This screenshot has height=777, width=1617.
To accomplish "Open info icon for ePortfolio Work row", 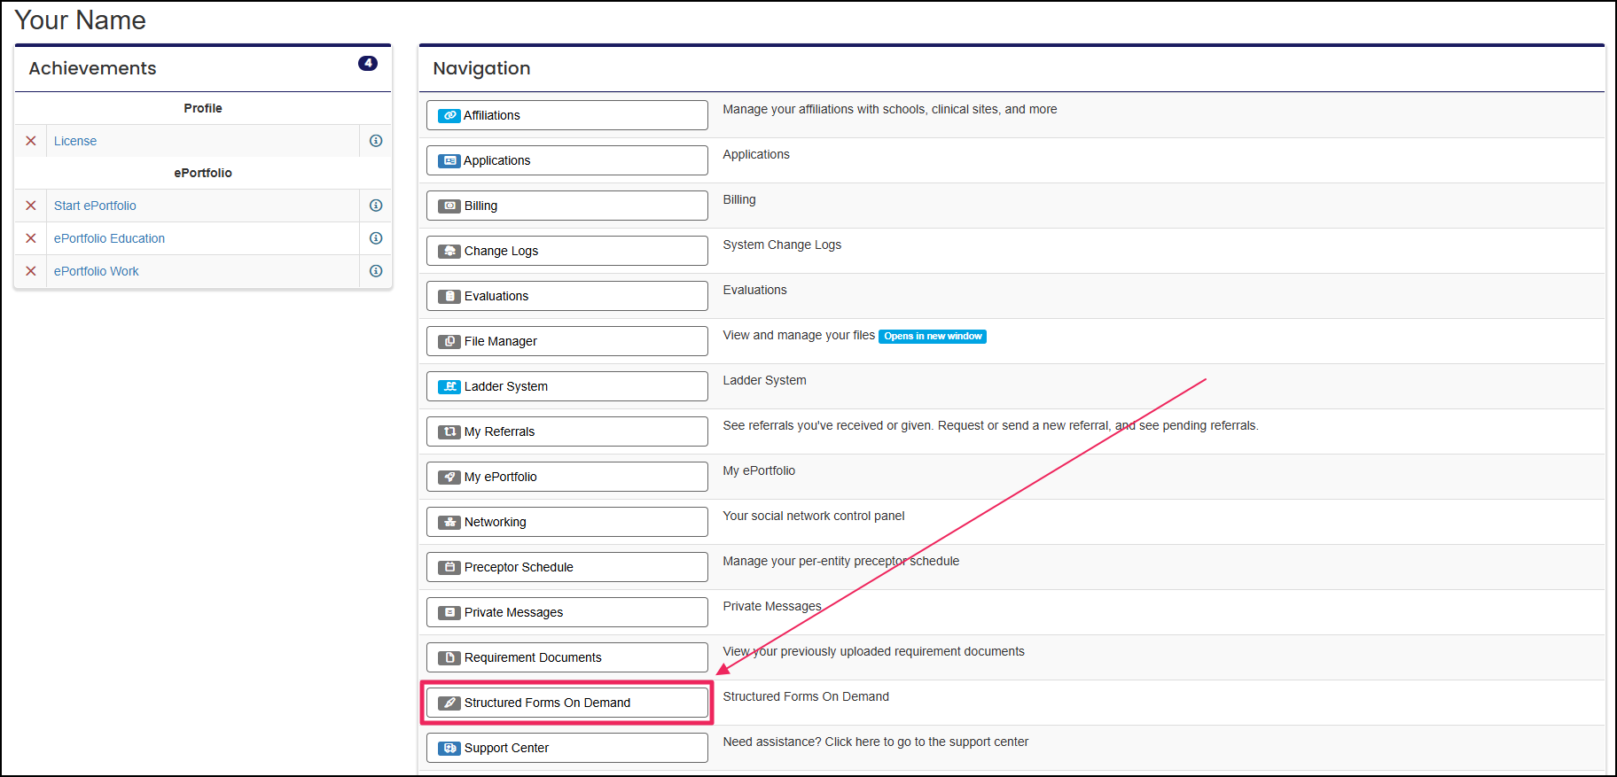I will (376, 271).
